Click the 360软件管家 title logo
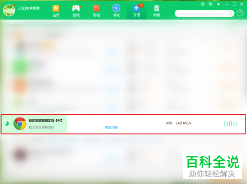The height and width of the screenshot is (184, 247). tap(29, 8)
